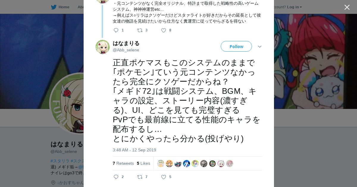Expand the Log in dropdown
The image size is (357, 187).
tap(294, 7)
